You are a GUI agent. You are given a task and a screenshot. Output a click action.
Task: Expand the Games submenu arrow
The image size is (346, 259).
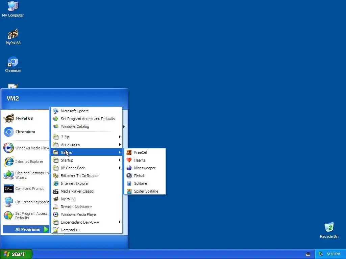[x=120, y=152]
